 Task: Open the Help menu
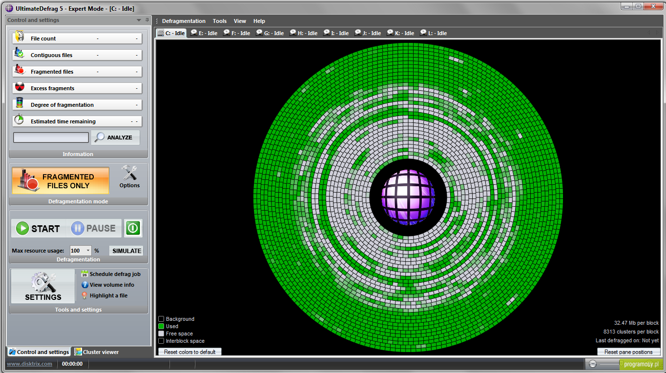point(259,21)
